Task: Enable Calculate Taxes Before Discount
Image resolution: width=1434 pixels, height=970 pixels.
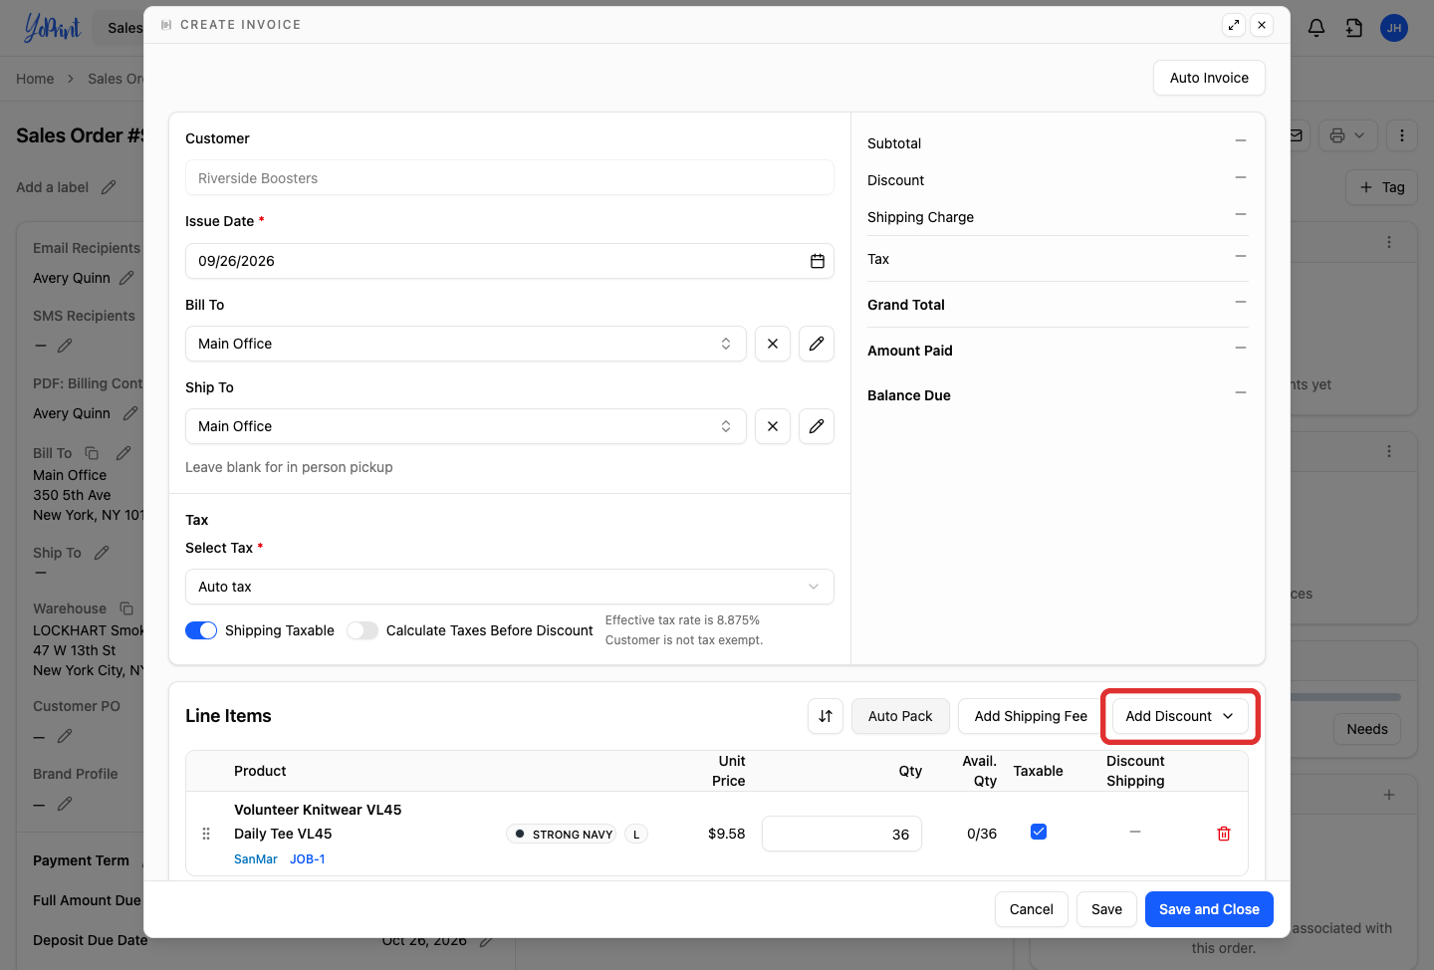Action: (x=362, y=630)
